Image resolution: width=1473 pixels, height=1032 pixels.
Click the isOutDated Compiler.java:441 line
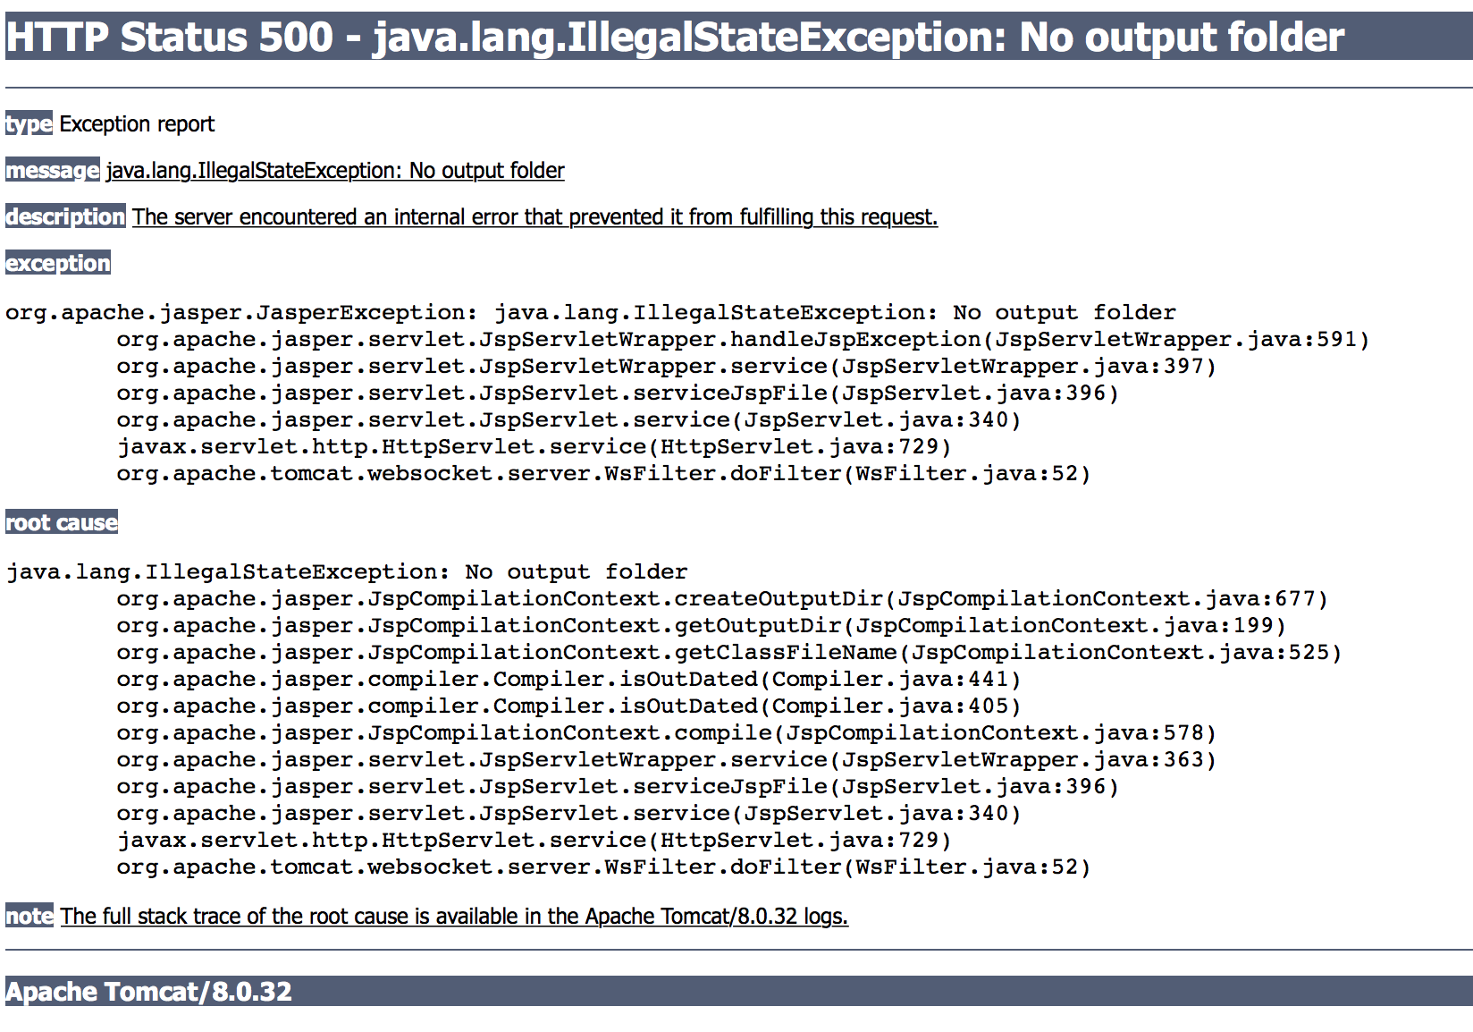pos(568,679)
